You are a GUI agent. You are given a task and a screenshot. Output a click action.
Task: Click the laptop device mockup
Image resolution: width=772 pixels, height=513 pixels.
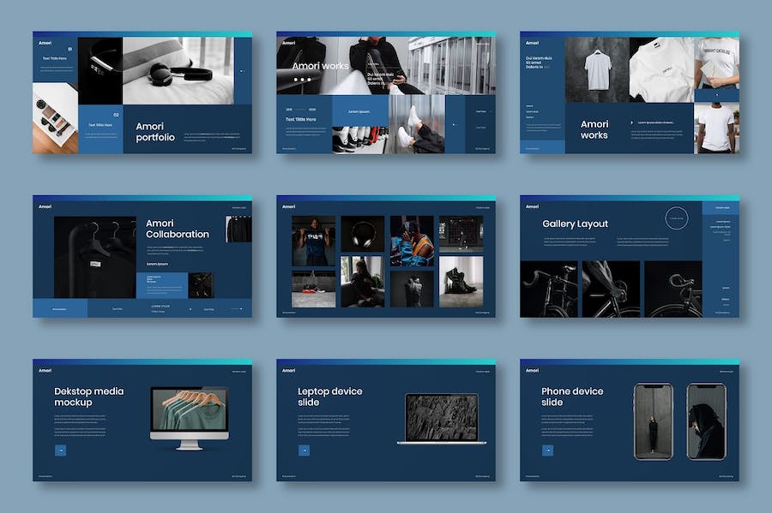coord(441,419)
